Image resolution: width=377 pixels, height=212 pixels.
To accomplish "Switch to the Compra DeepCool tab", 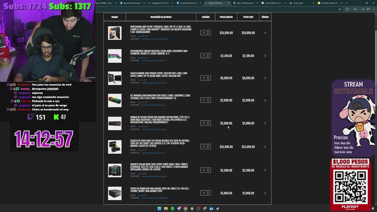I will 189,3.
